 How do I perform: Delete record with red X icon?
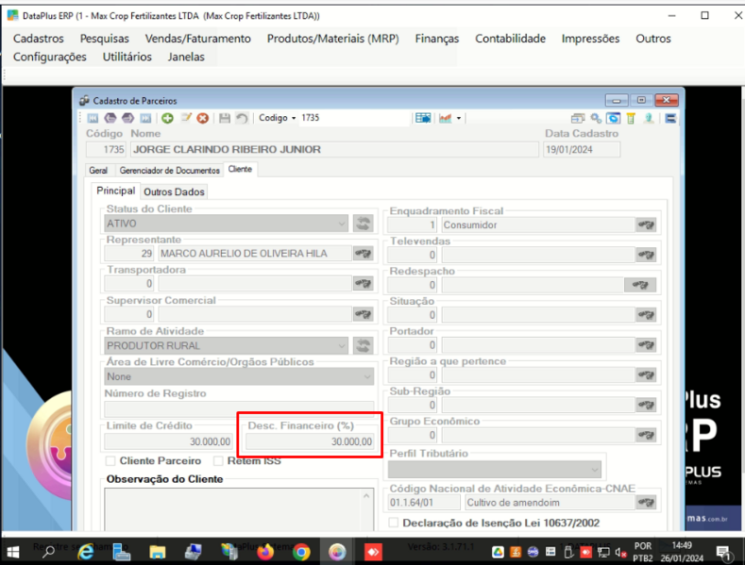(x=203, y=118)
